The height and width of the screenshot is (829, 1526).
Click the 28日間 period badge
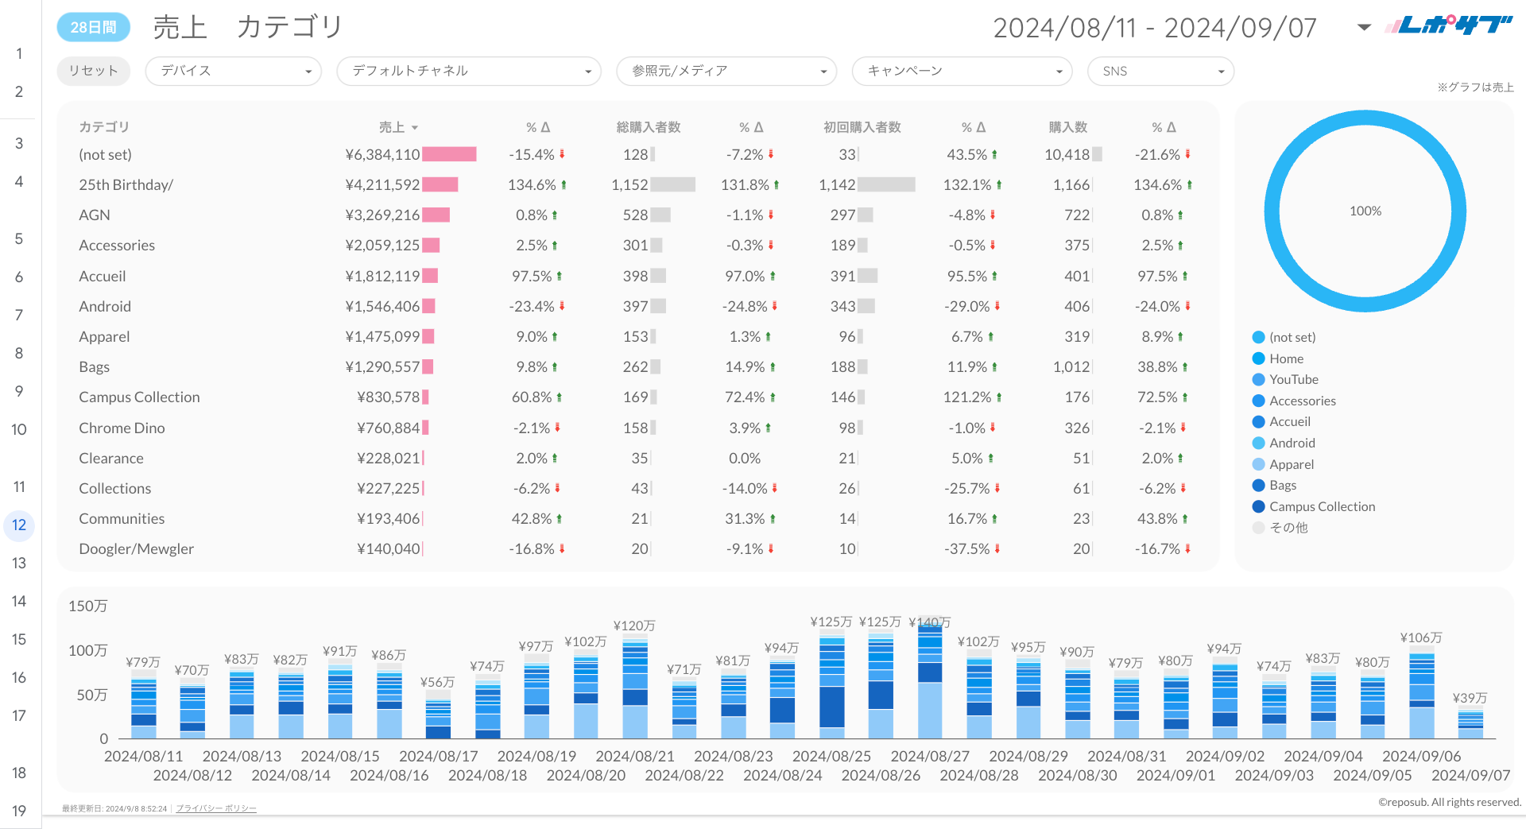click(93, 27)
